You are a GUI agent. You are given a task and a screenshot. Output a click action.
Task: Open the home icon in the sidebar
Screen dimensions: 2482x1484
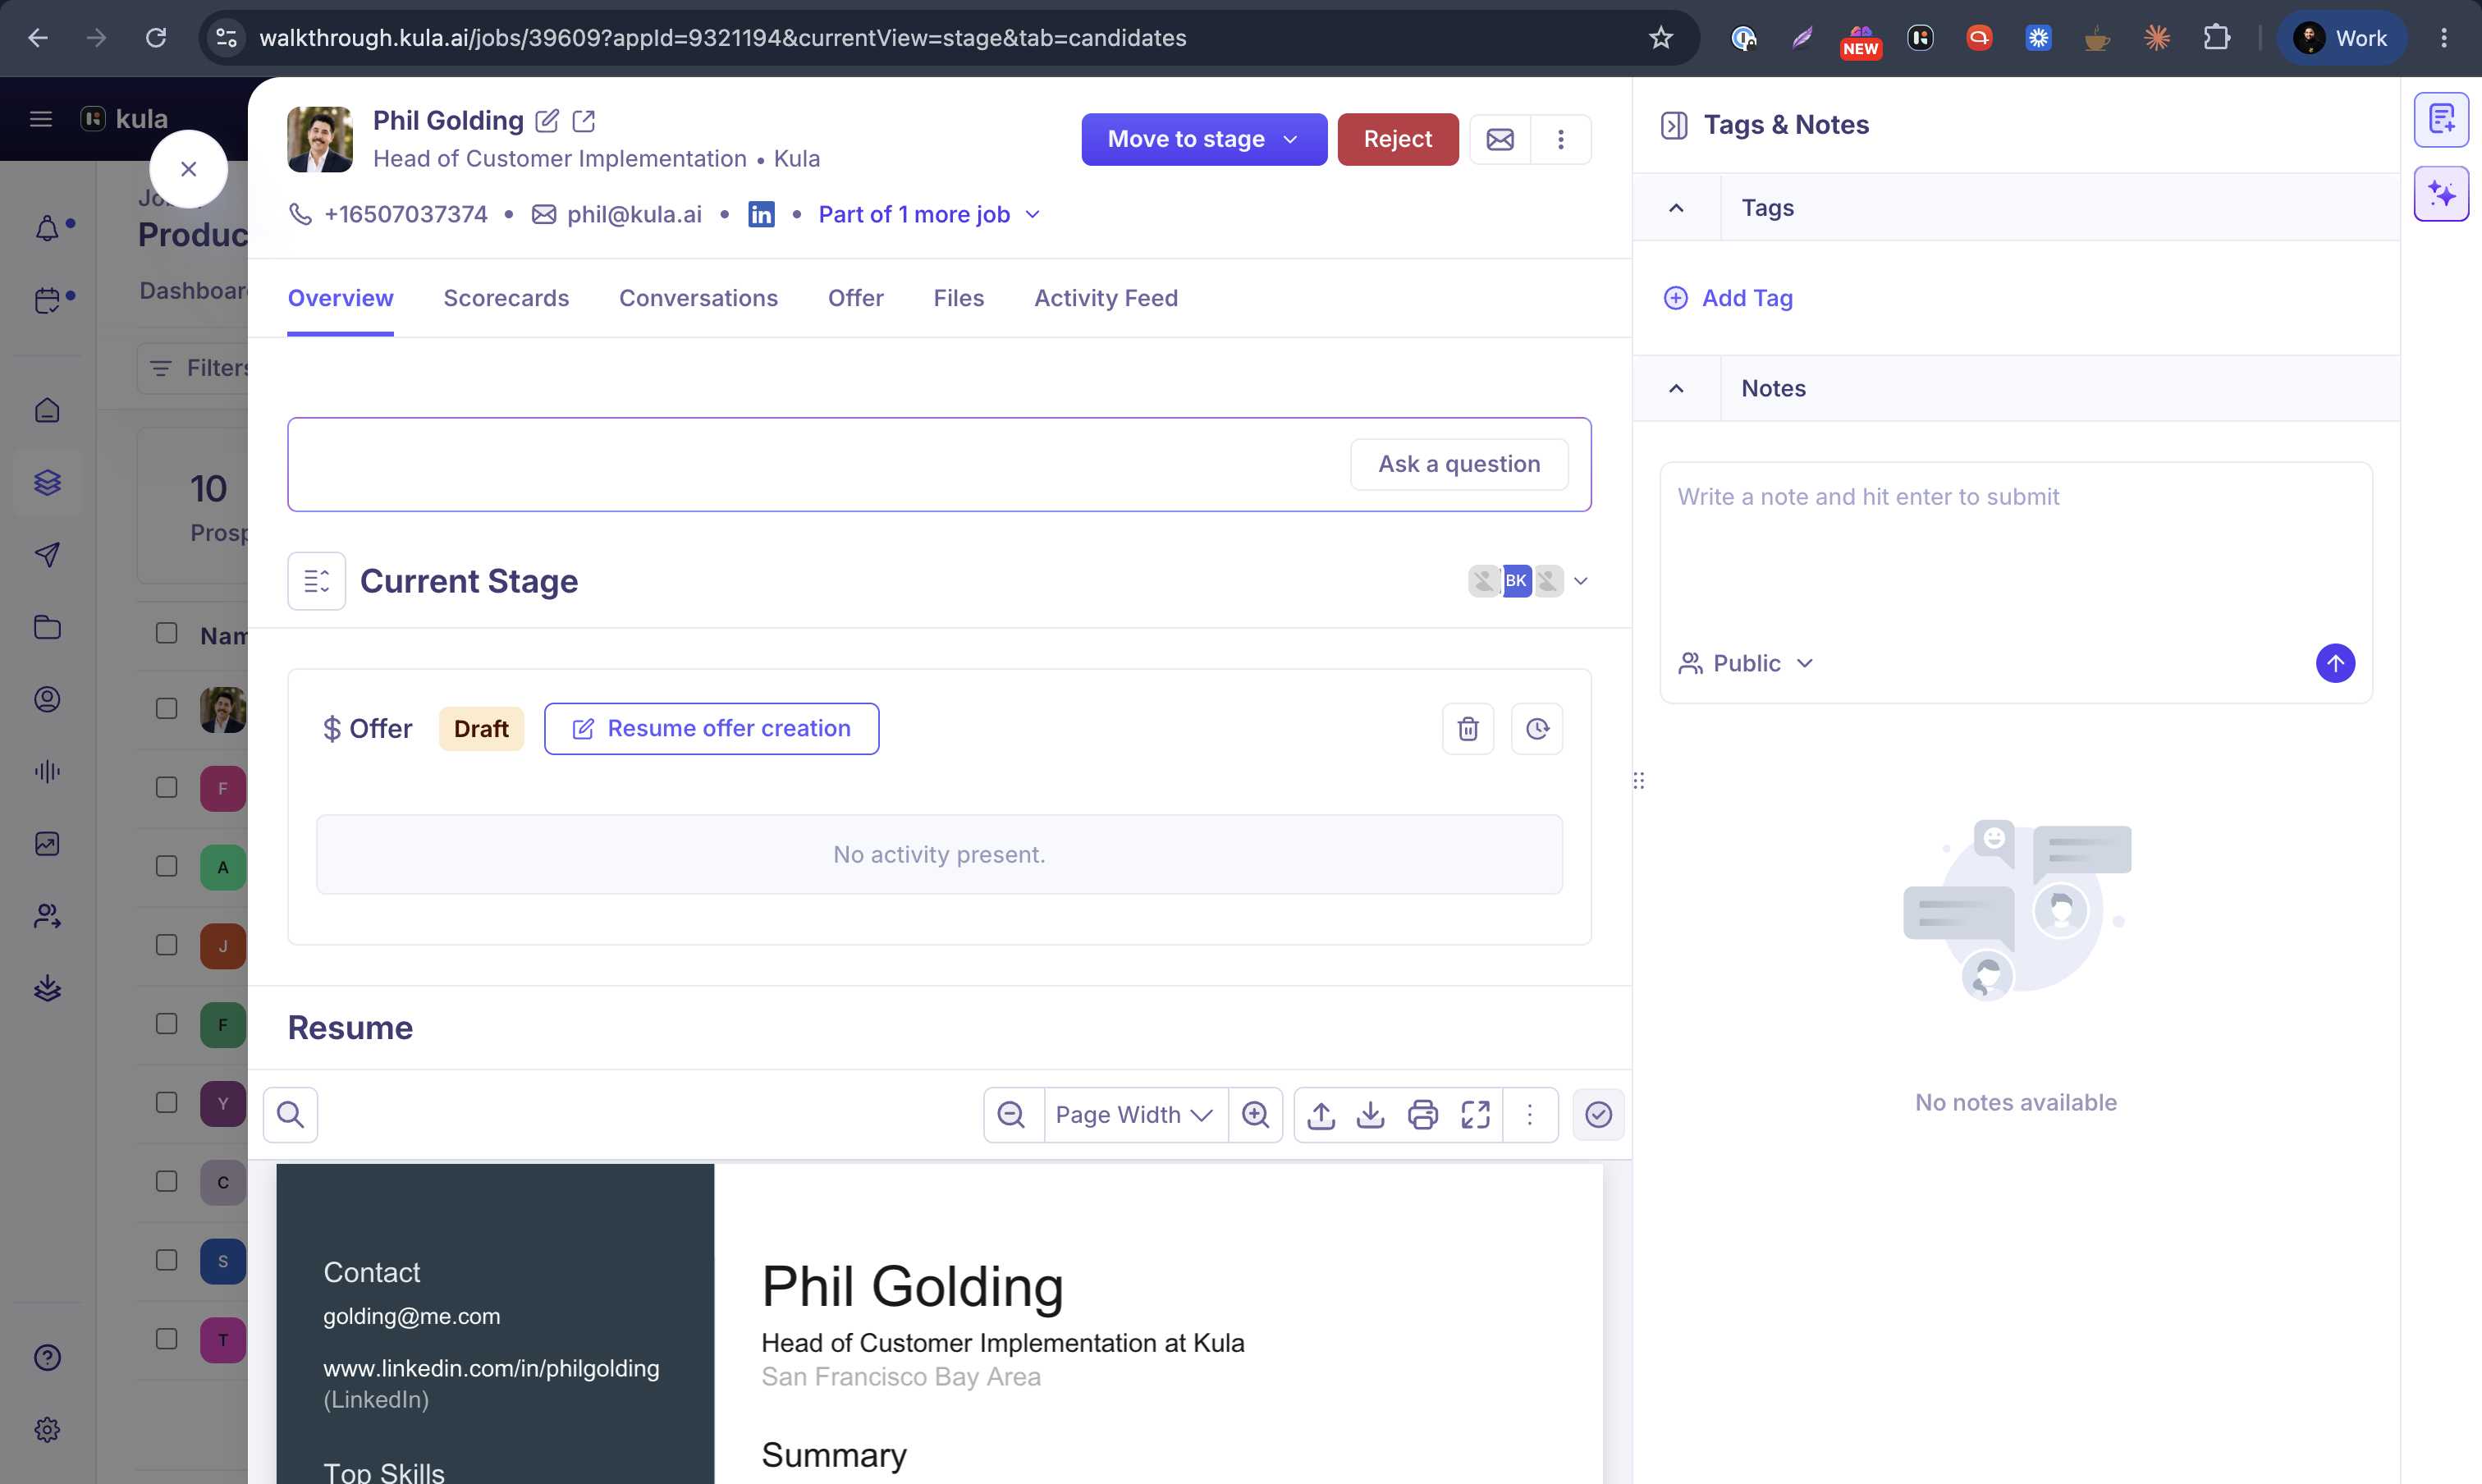tap(47, 410)
